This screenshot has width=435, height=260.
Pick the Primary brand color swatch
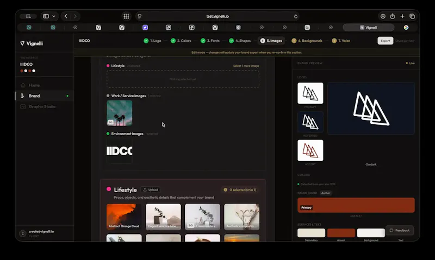click(356, 205)
